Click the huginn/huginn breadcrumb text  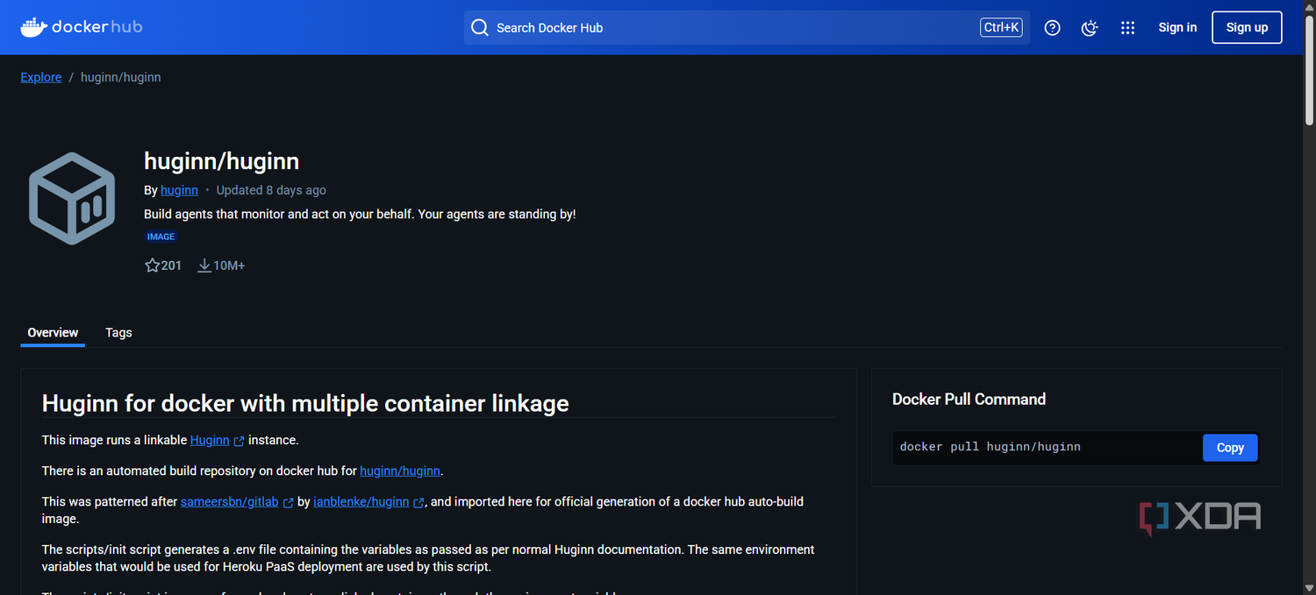[121, 77]
